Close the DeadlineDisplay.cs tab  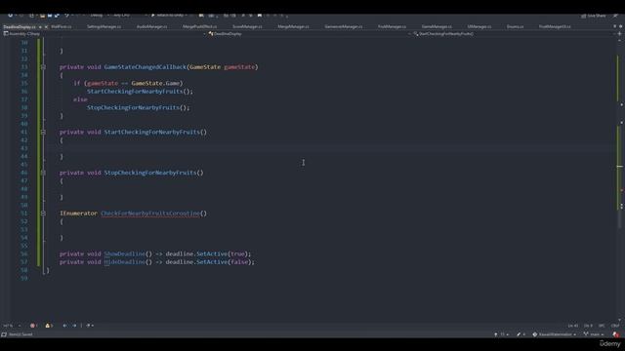[x=46, y=27]
